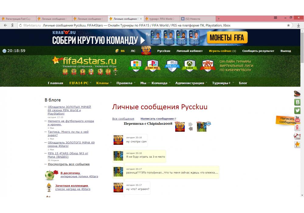Open the Блог menu item
Screen dimensions: 304x213
coord(243,83)
